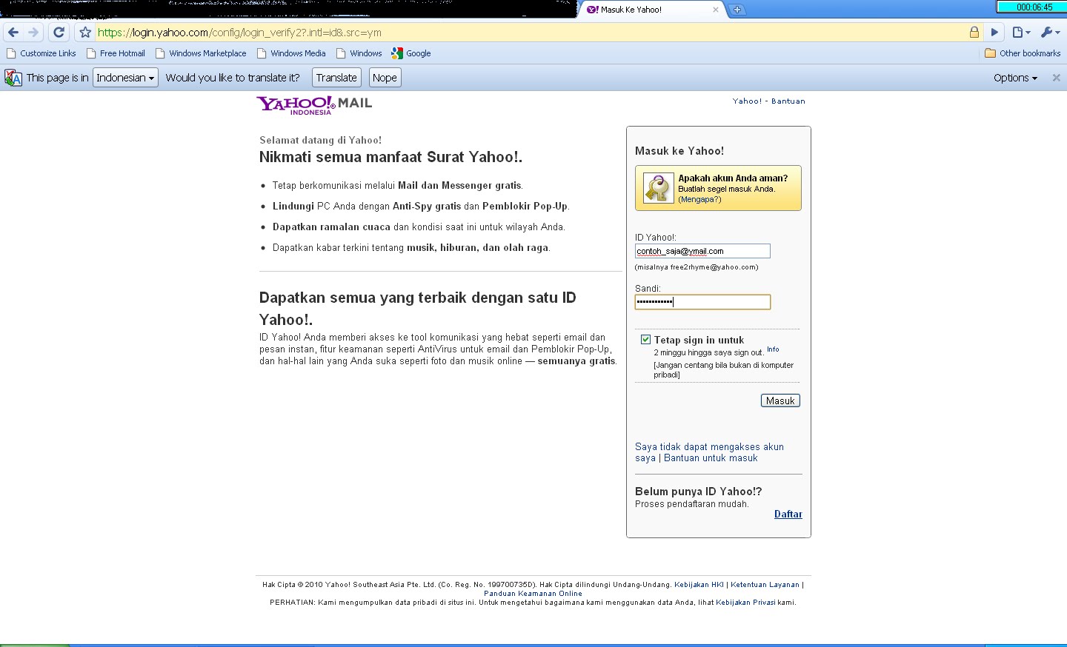The height and width of the screenshot is (647, 1067).
Task: Open the wrench tools menu
Action: pyautogui.click(x=1050, y=32)
